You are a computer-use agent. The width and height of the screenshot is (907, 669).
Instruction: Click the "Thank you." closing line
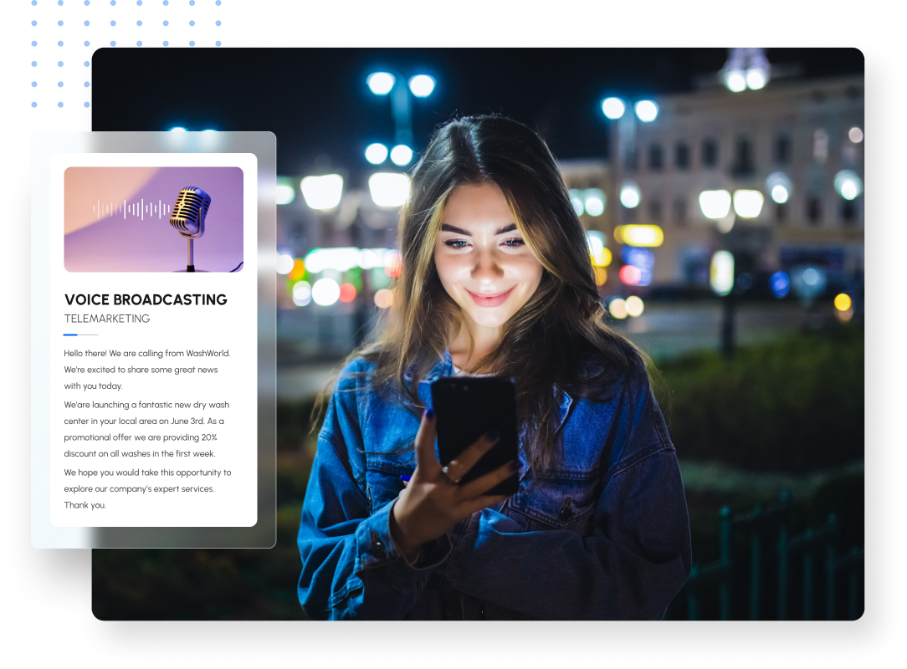coord(85,505)
